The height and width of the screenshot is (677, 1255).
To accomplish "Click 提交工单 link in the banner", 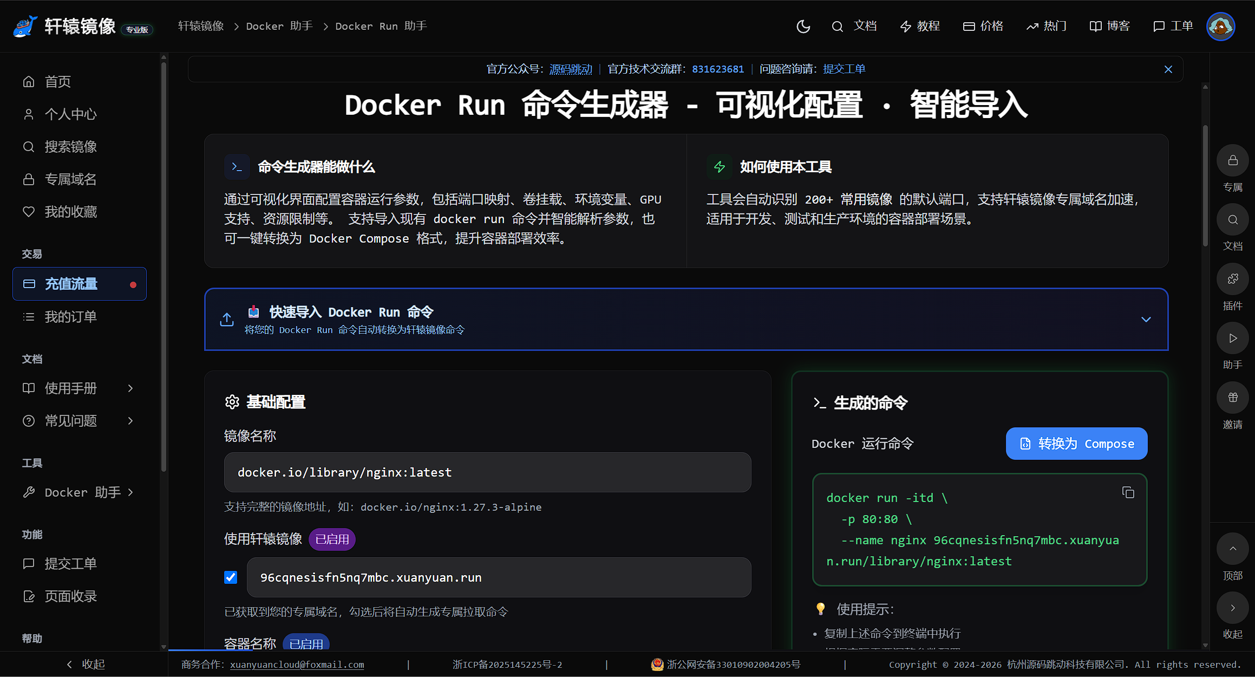I will pos(844,69).
